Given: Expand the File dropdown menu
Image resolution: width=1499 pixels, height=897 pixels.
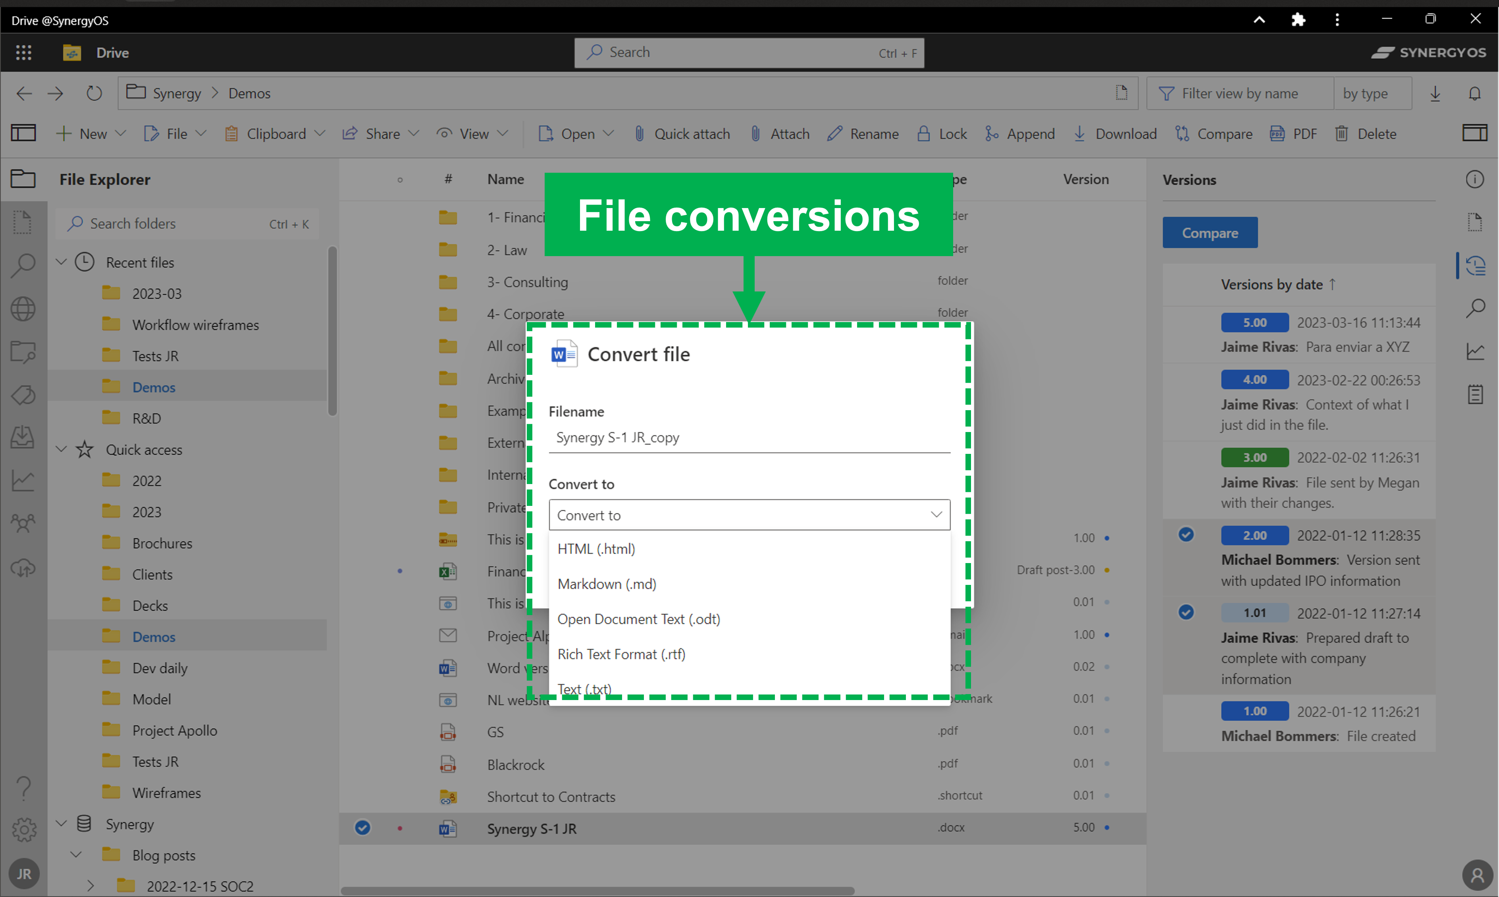Looking at the screenshot, I should (201, 133).
